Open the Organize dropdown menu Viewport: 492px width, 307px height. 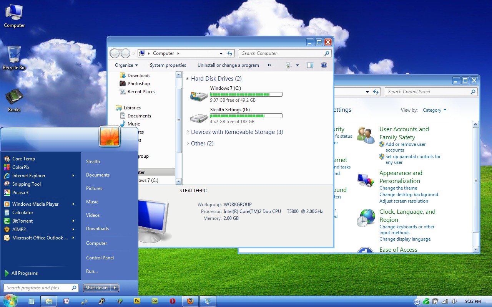point(126,65)
